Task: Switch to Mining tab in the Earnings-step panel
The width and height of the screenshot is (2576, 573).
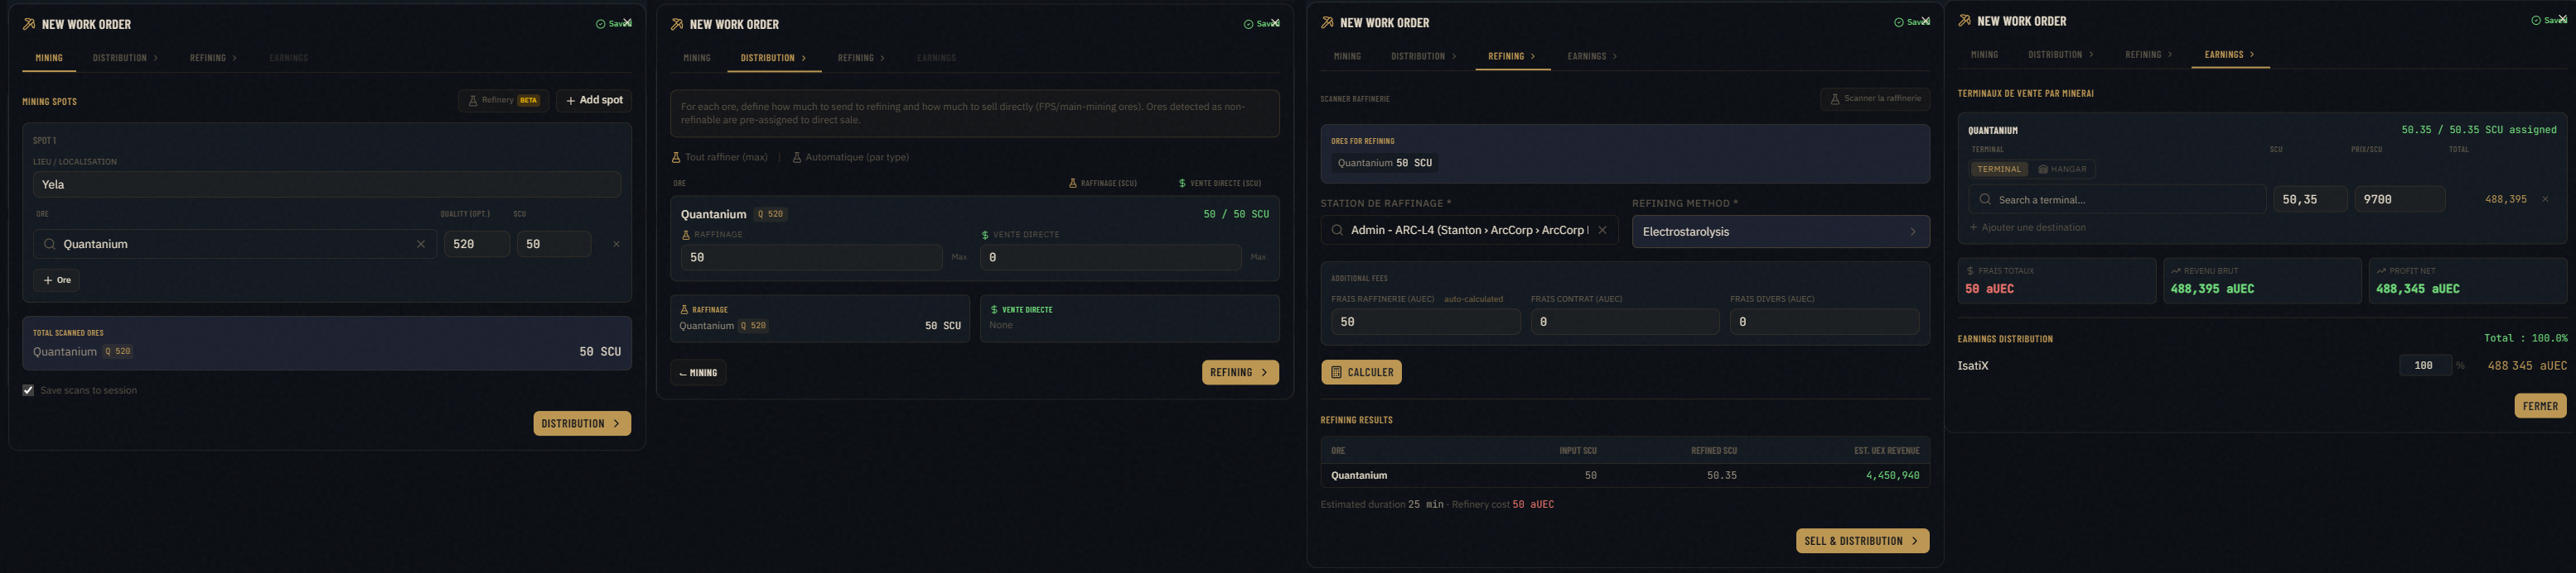Action: click(x=1984, y=55)
